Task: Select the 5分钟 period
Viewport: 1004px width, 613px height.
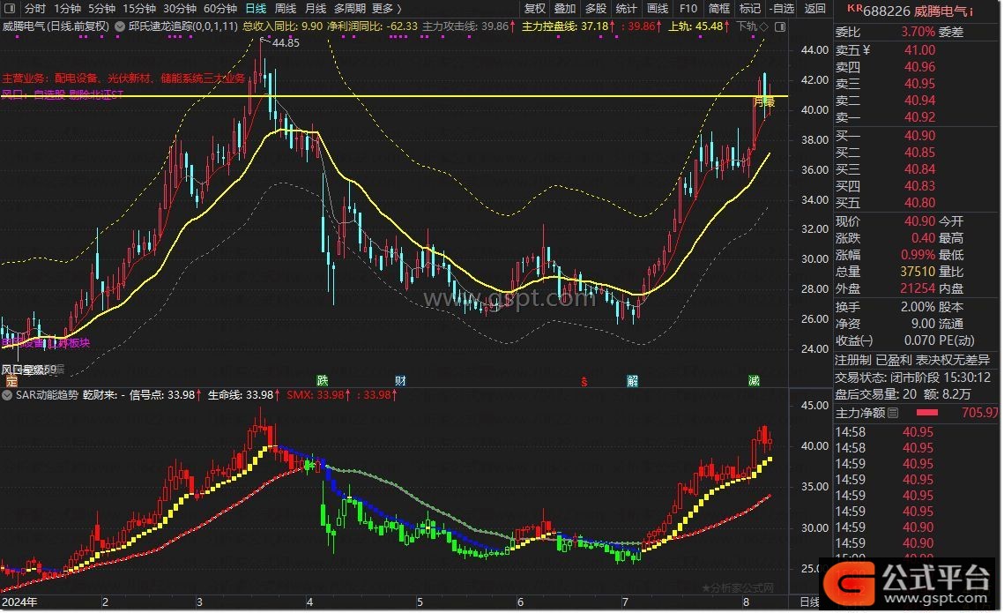Action: pos(101,8)
